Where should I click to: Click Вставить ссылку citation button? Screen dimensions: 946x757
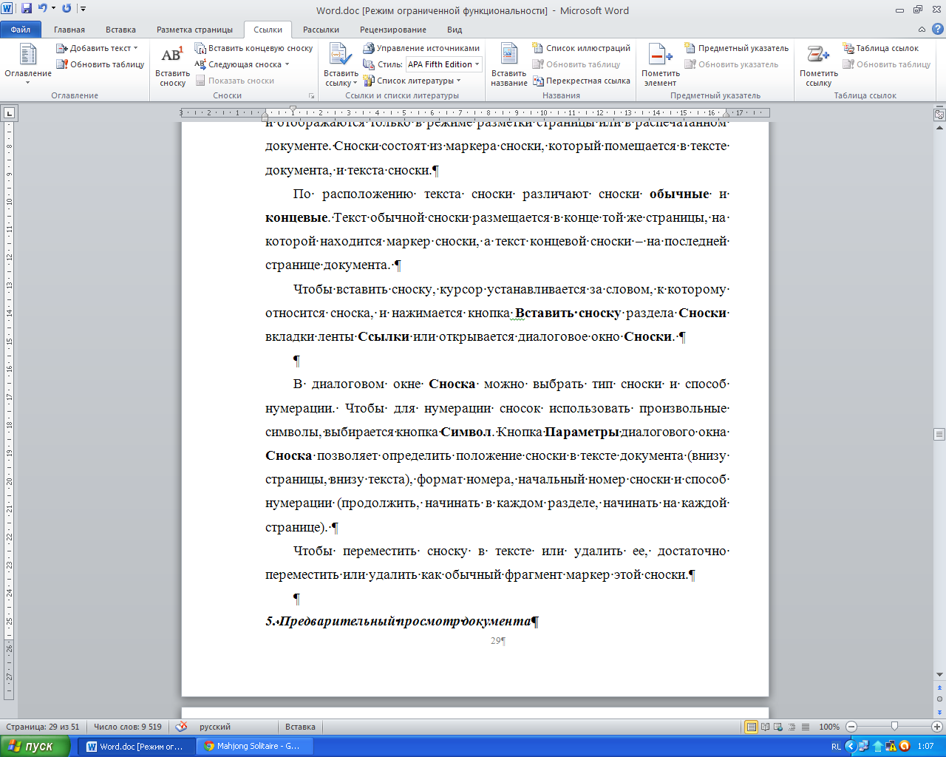[x=341, y=65]
